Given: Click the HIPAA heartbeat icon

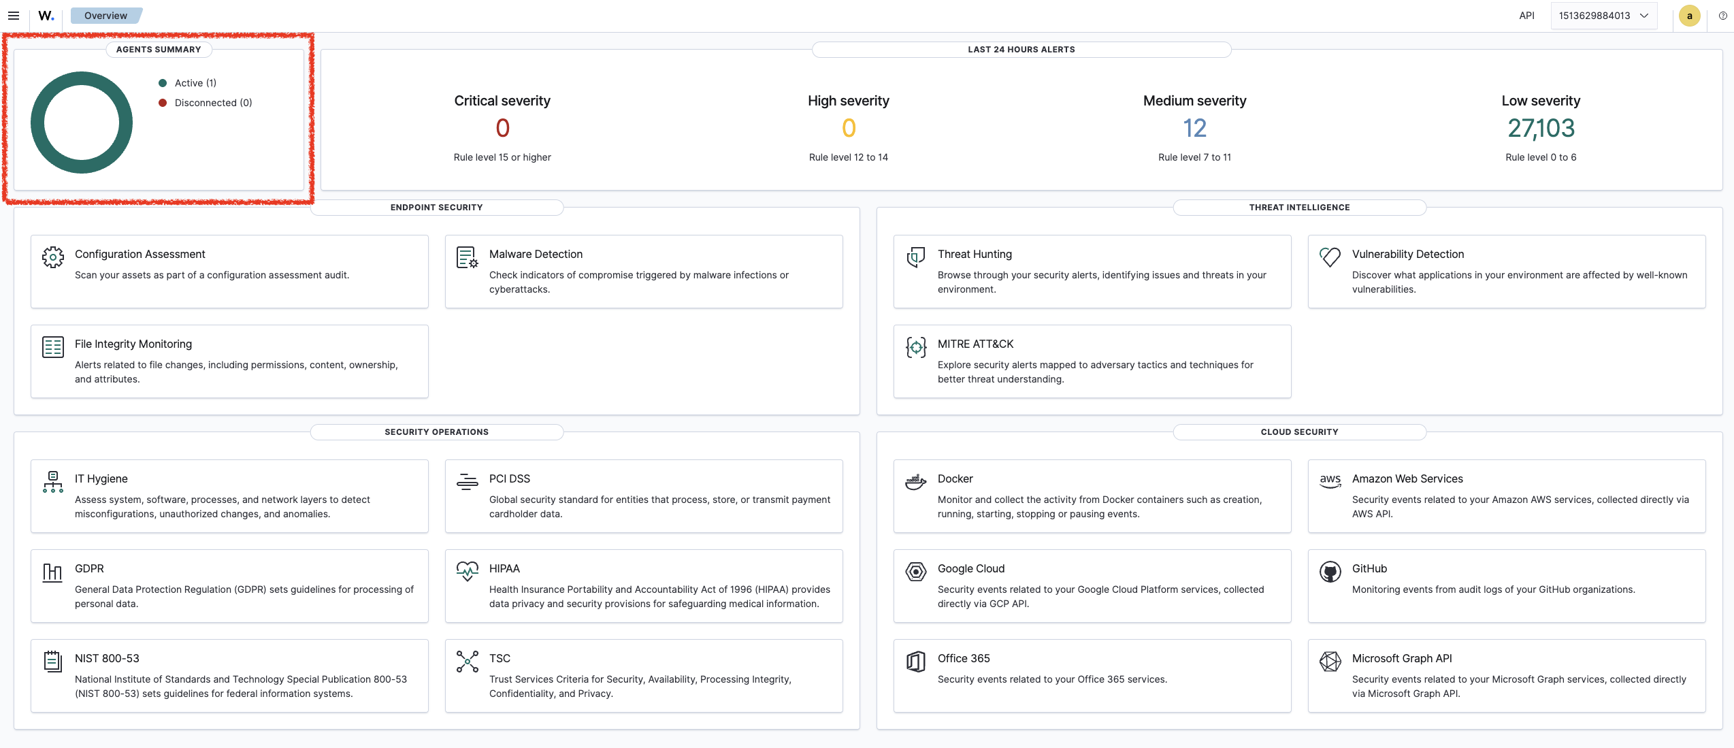Looking at the screenshot, I should click(x=467, y=572).
